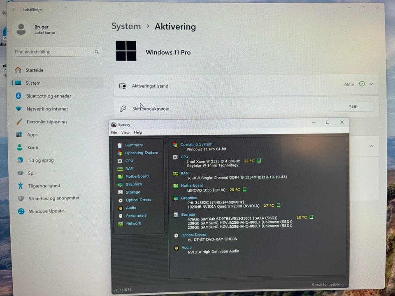Click memory icon beside RAM heading in summary
The width and height of the screenshot is (395, 296).
(x=176, y=173)
